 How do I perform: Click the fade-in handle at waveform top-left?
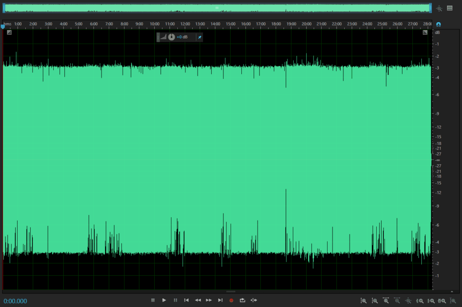[9, 33]
